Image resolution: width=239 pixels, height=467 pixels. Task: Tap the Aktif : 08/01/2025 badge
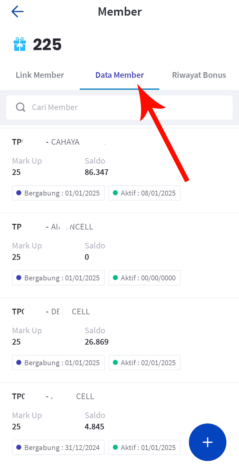tap(144, 193)
